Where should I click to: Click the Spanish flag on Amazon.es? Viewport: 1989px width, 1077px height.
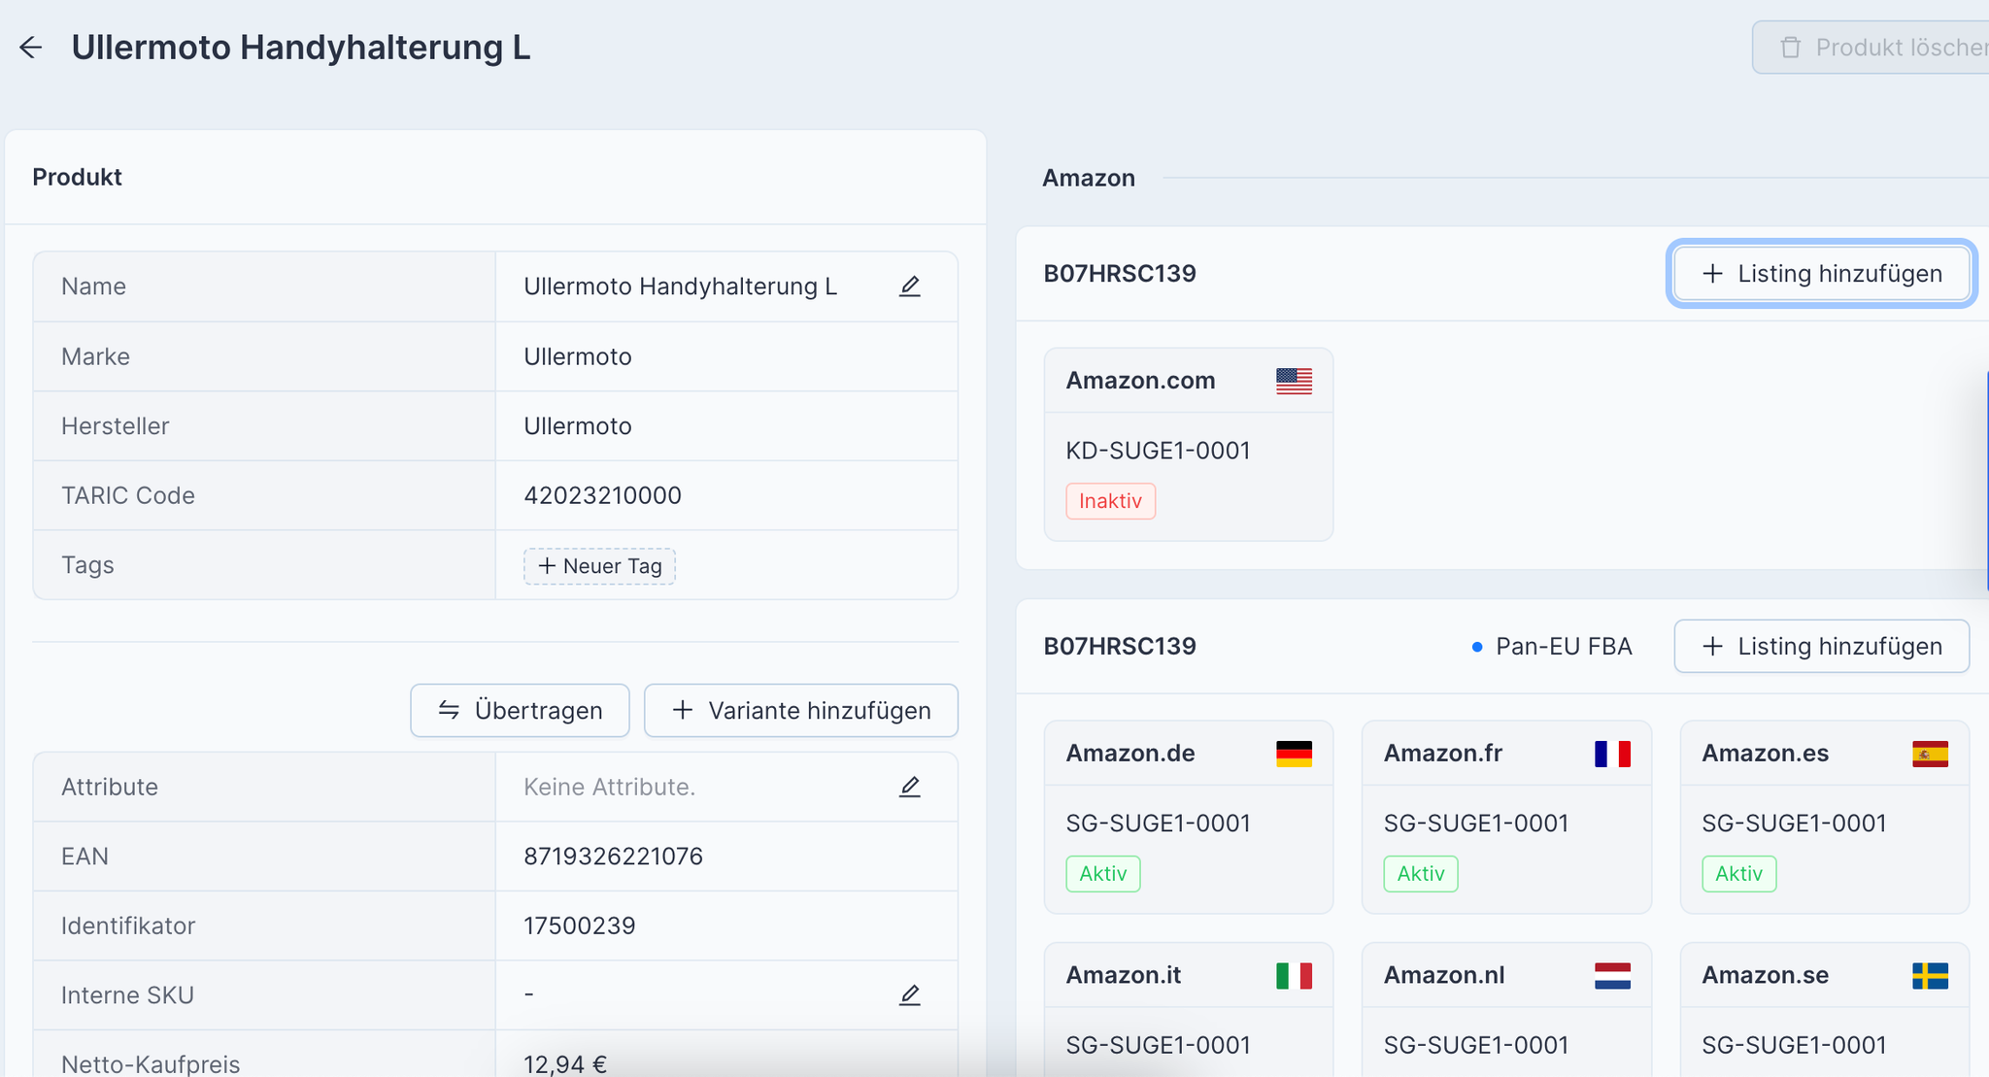click(x=1930, y=754)
